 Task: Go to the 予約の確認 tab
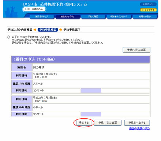point(93,16)
